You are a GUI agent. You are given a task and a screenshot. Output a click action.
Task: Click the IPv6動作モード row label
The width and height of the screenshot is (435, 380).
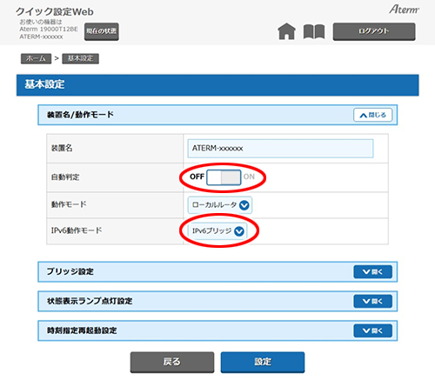77,230
